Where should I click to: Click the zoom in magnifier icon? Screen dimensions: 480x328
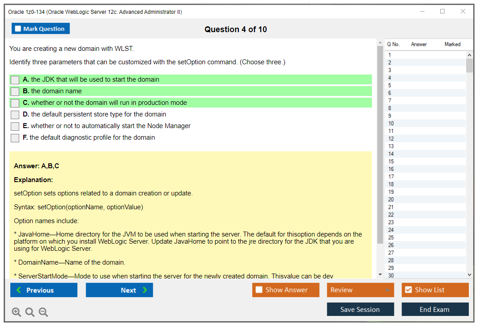tap(17, 312)
